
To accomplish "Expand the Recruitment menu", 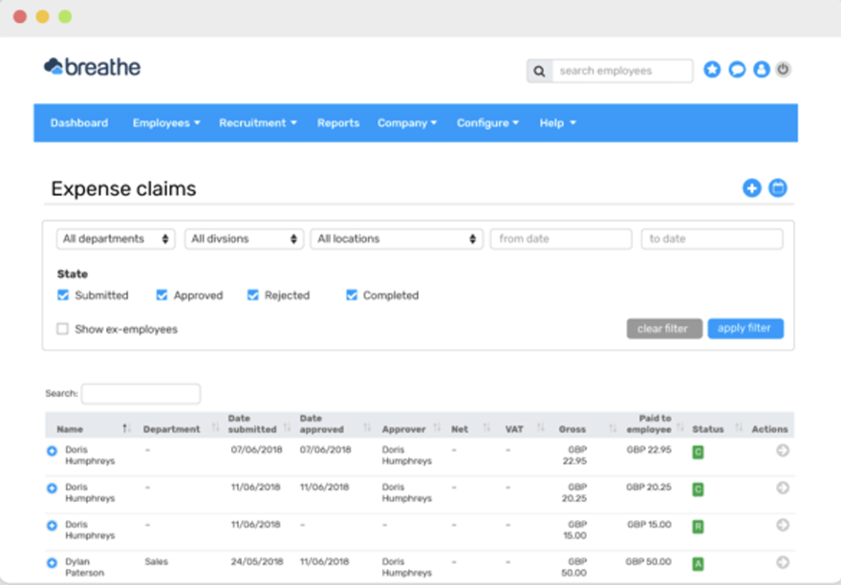I will coord(257,123).
